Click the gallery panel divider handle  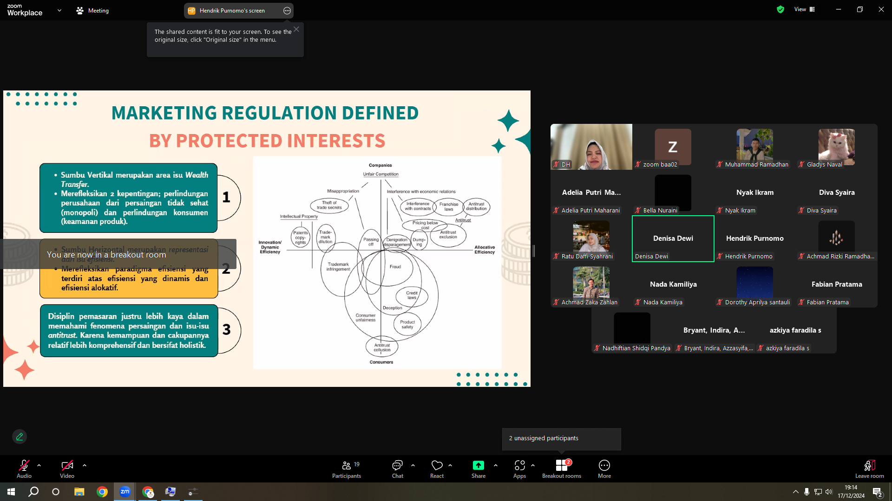click(534, 251)
